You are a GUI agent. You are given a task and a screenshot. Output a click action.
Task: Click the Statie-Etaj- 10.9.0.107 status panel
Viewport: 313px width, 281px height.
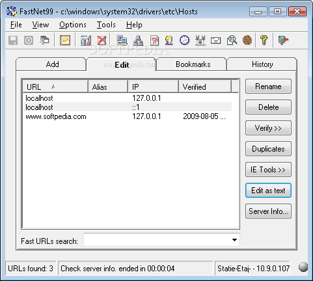253,269
